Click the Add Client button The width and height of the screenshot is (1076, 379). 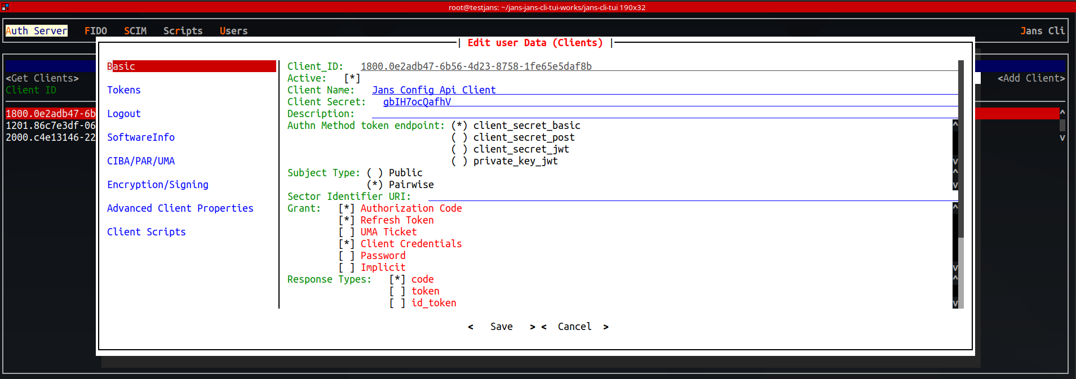tap(1031, 78)
